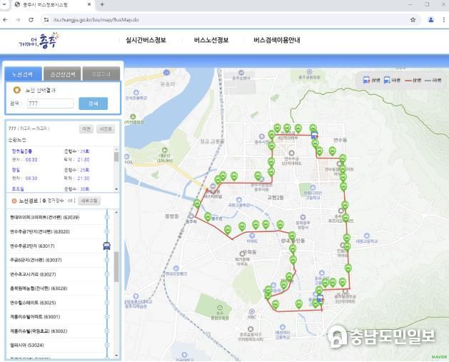Screen dimensions: 449x362
Task: Click the bus stop list scrollbar
Action: click(116, 266)
